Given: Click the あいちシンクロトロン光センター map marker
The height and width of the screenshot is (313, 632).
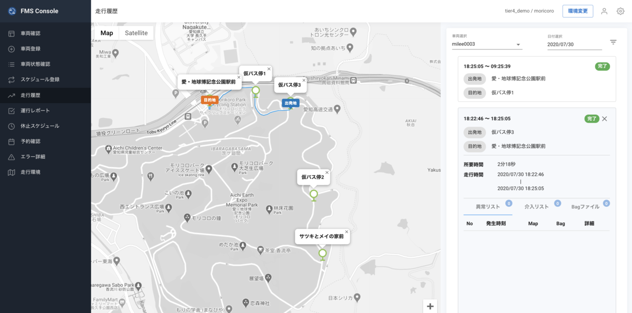Looking at the screenshot, I should tap(353, 33).
